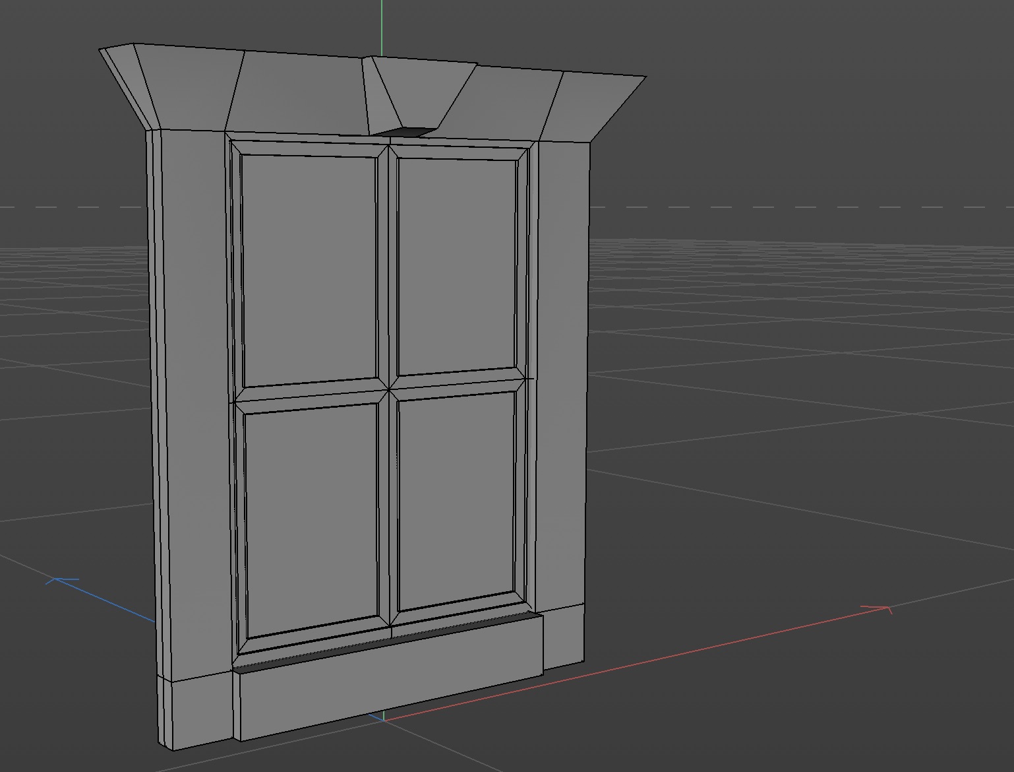Click the dark gap strip above the sill
The image size is (1014, 772).
point(389,642)
